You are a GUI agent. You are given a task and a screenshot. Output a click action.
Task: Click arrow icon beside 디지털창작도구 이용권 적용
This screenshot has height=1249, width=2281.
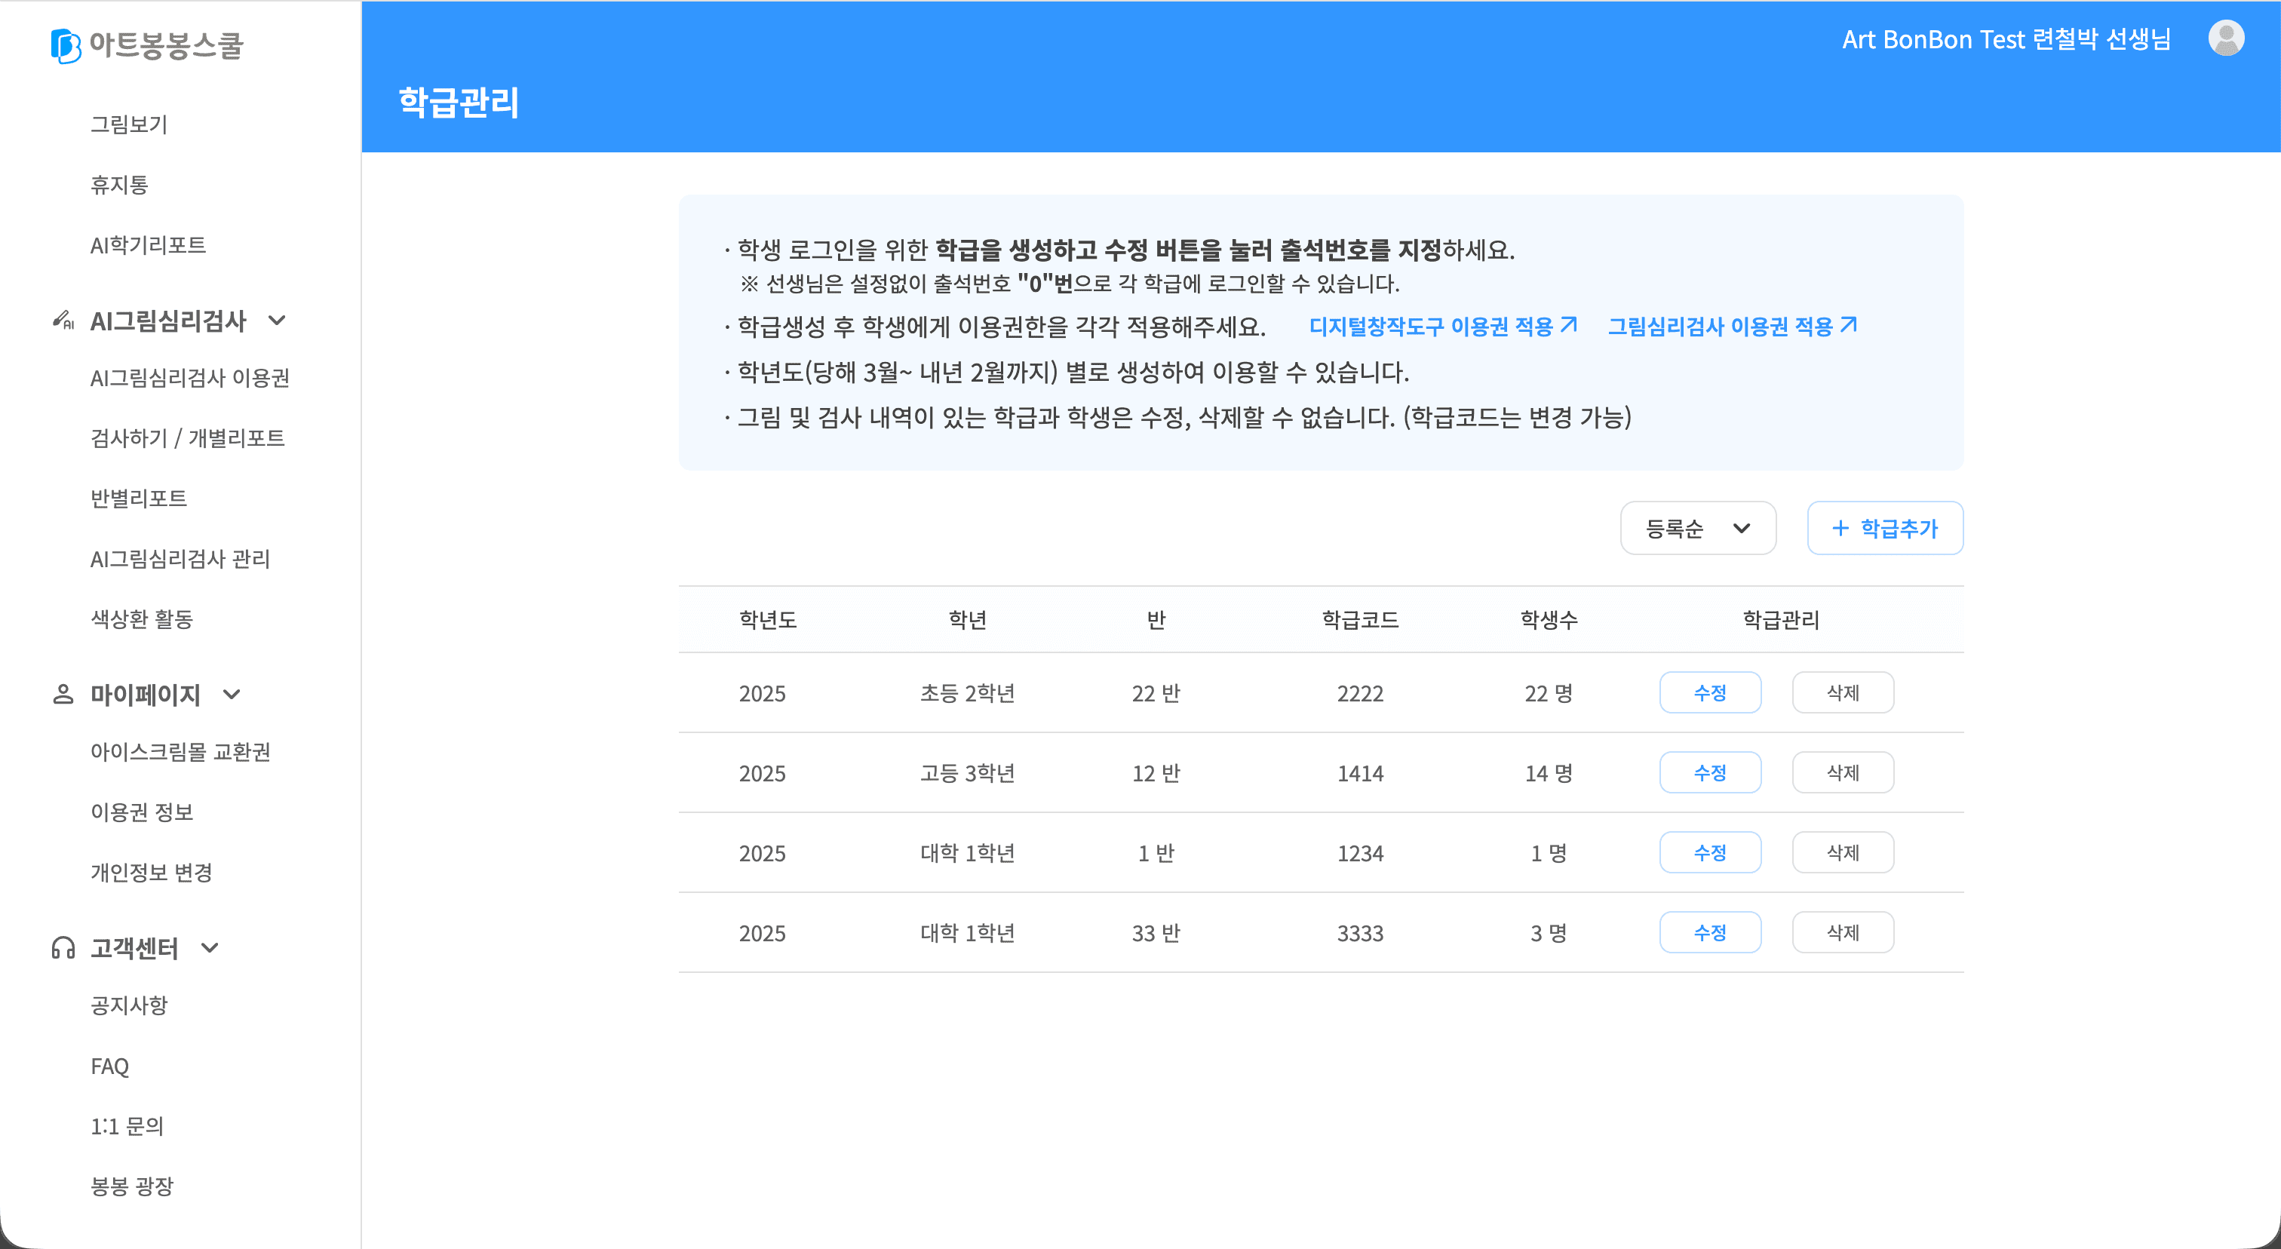tap(1569, 326)
